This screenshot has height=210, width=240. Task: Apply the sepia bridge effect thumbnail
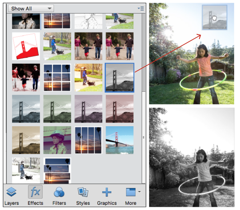pyautogui.click(x=26, y=140)
